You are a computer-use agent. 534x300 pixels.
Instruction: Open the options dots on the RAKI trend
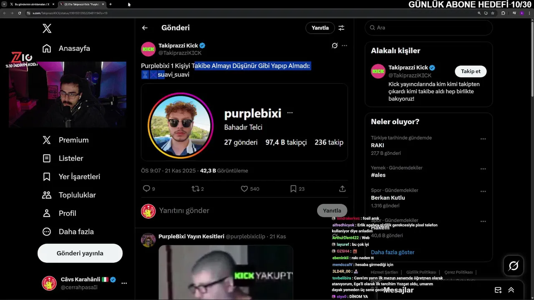point(483,139)
